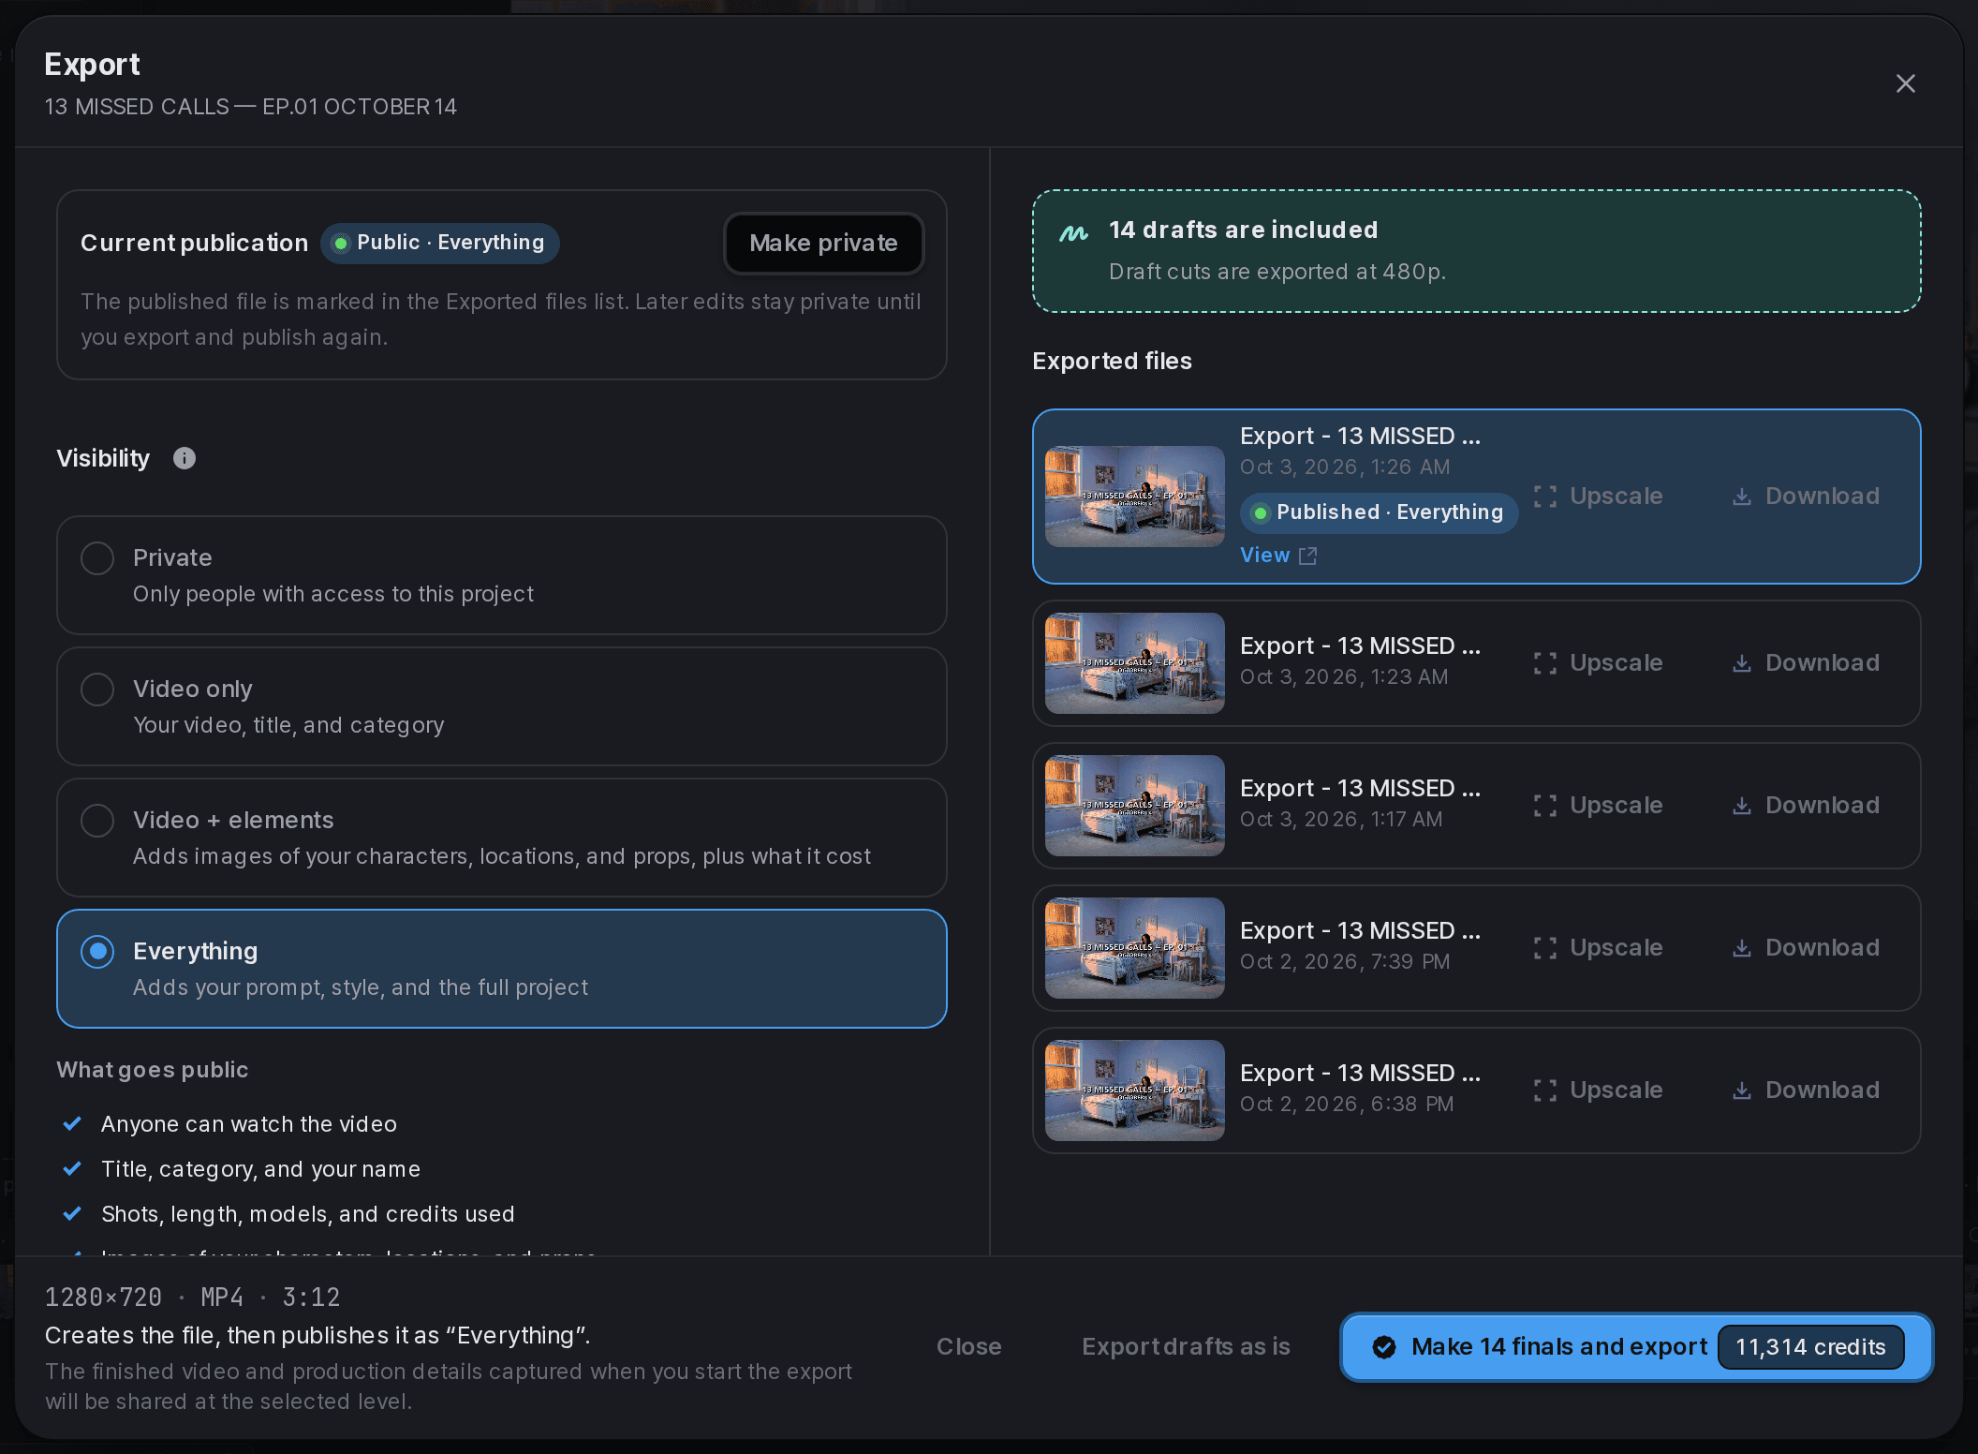Click the 'Current publication' label

(x=195, y=243)
